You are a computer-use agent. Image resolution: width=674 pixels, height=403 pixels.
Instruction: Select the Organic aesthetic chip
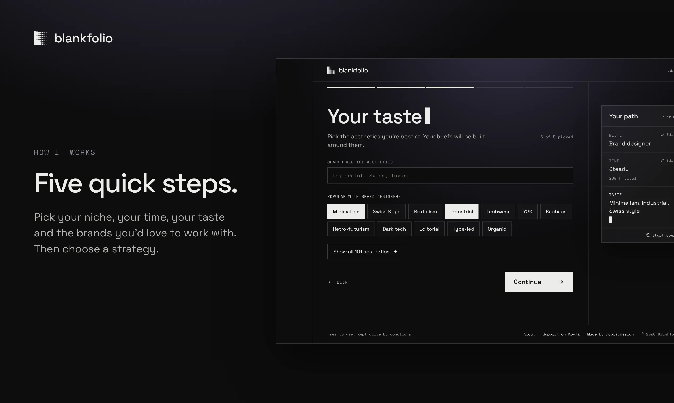click(497, 229)
